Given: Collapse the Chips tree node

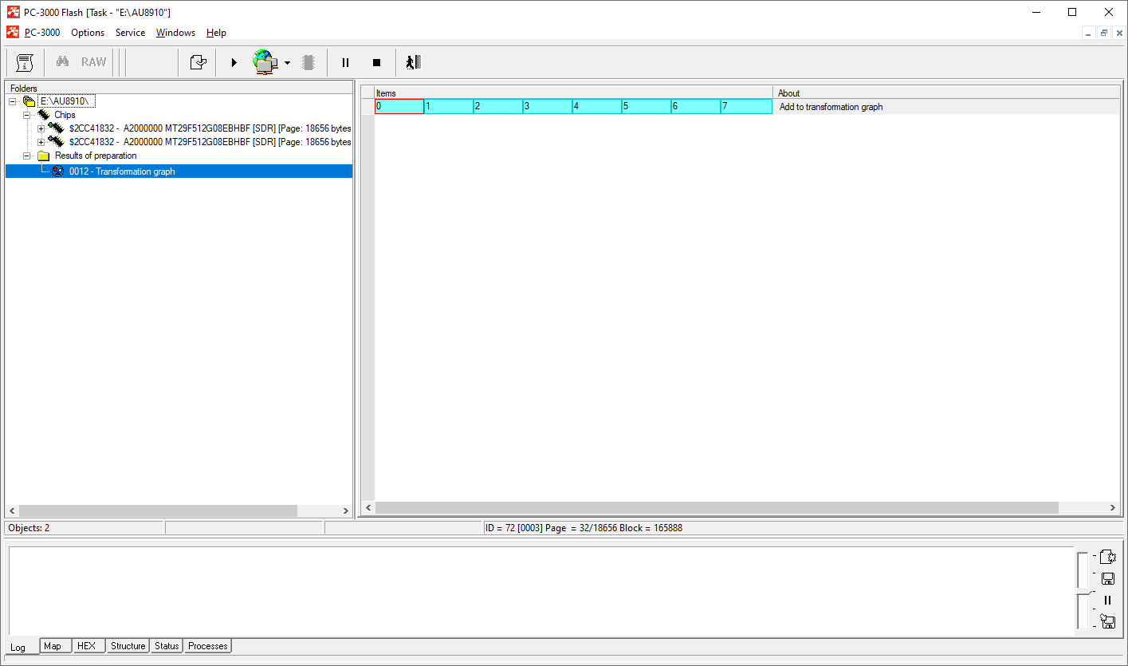Looking at the screenshot, I should pos(26,115).
